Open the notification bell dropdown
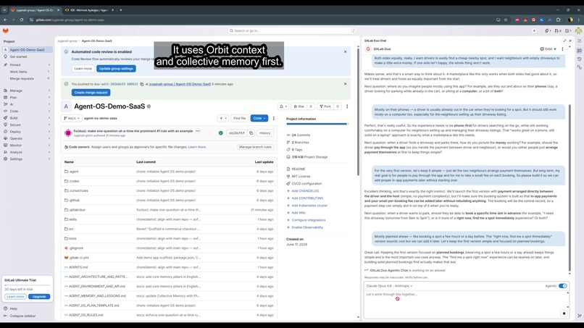 [283, 106]
